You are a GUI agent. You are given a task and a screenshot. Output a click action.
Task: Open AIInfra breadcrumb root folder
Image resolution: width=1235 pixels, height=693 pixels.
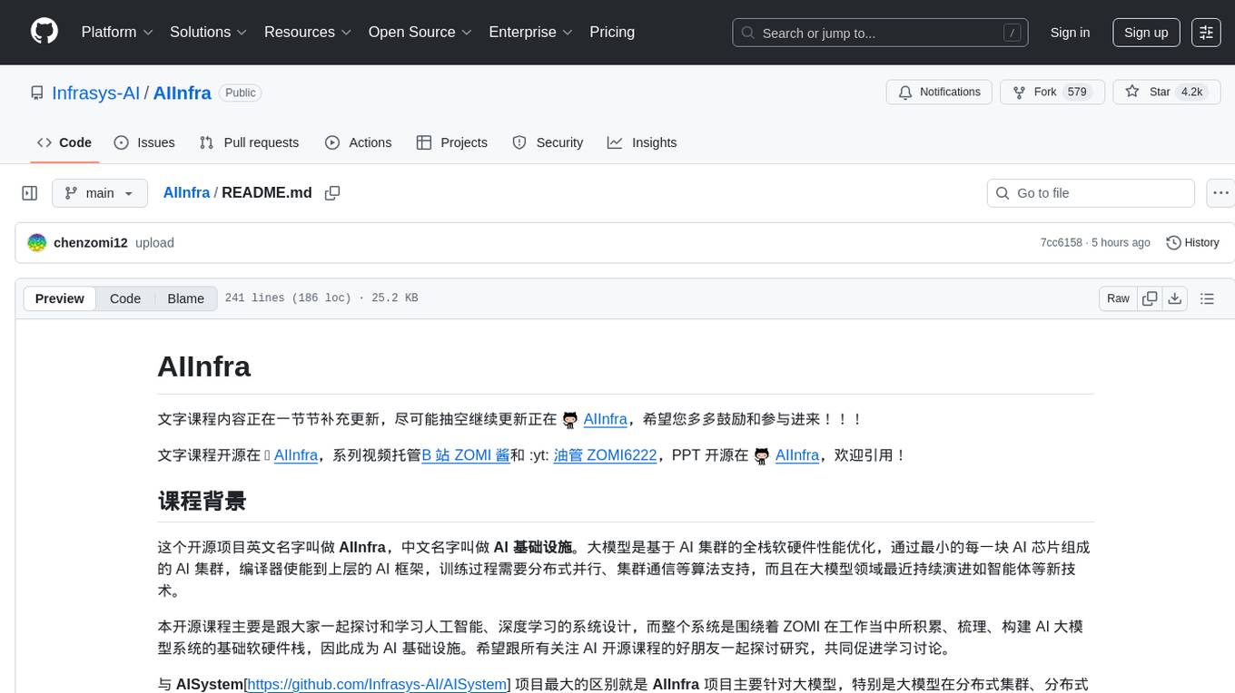[186, 192]
